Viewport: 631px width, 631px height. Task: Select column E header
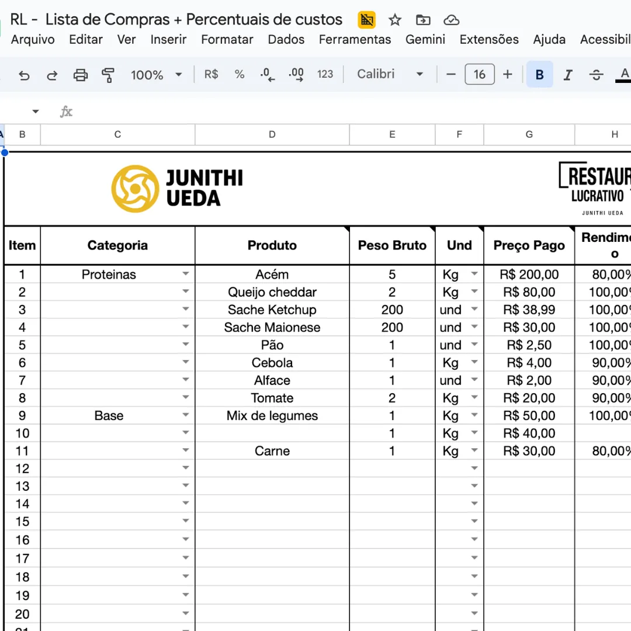tap(392, 134)
